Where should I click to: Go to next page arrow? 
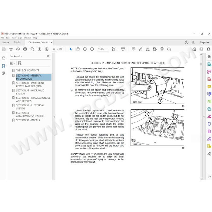pos(47,49)
